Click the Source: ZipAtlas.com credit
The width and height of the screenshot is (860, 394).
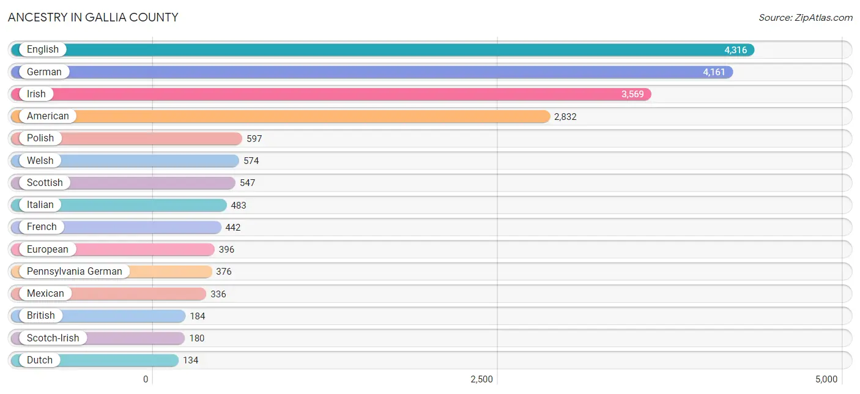point(806,18)
